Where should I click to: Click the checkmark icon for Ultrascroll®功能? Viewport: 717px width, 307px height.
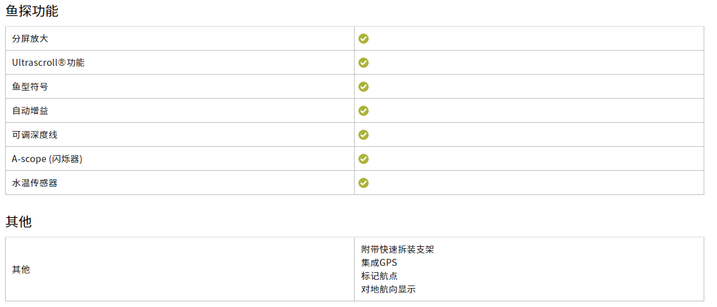364,63
